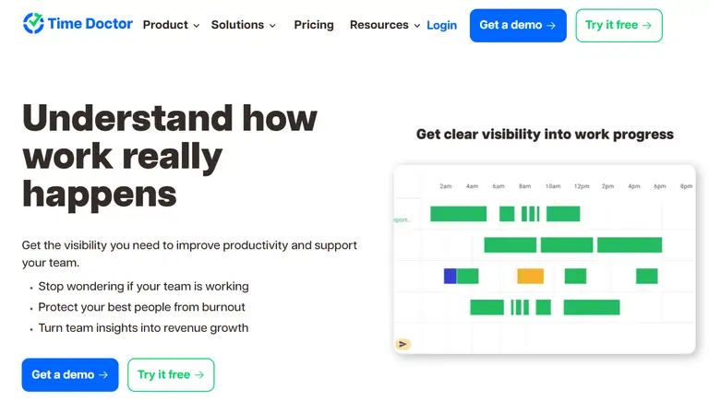The height and width of the screenshot is (402, 709).
Task: Open the Solutions dropdown menu
Action: [x=243, y=25]
